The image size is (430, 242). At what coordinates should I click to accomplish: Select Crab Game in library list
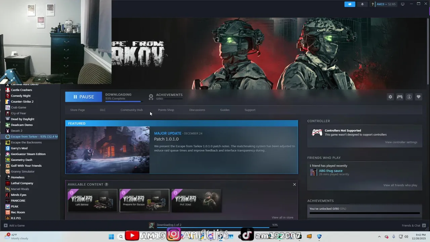(x=18, y=108)
